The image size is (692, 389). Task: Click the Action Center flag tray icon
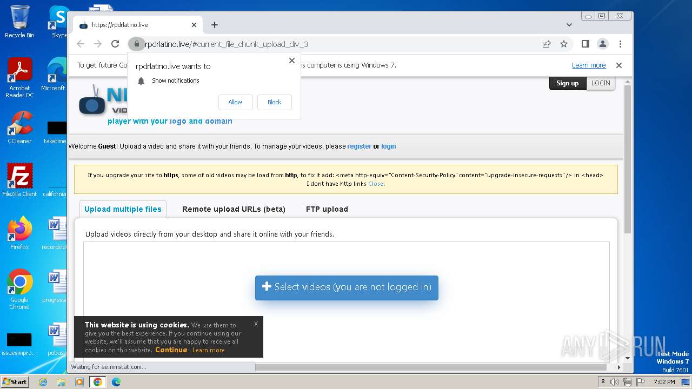[x=641, y=382]
